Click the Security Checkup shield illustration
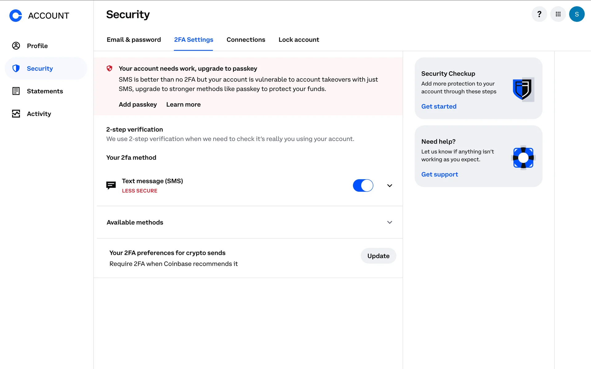 tap(523, 89)
